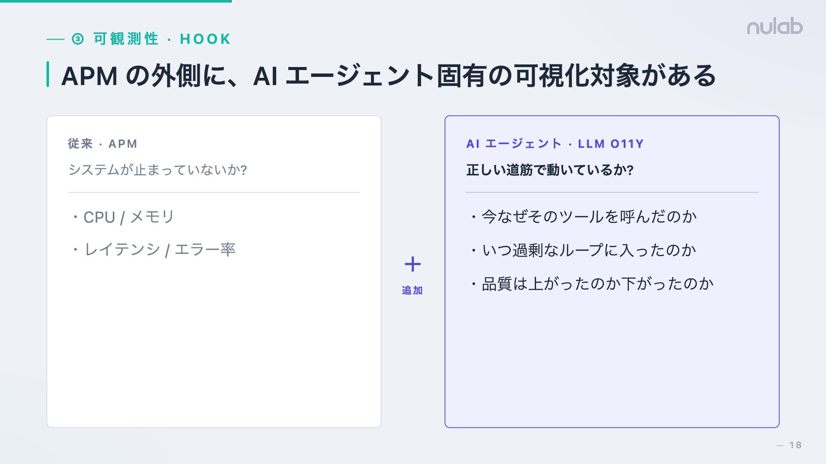Viewport: 826px width, 464px height.
Task: Click the bold question 正しい道筋で動いているか?
Action: point(550,170)
